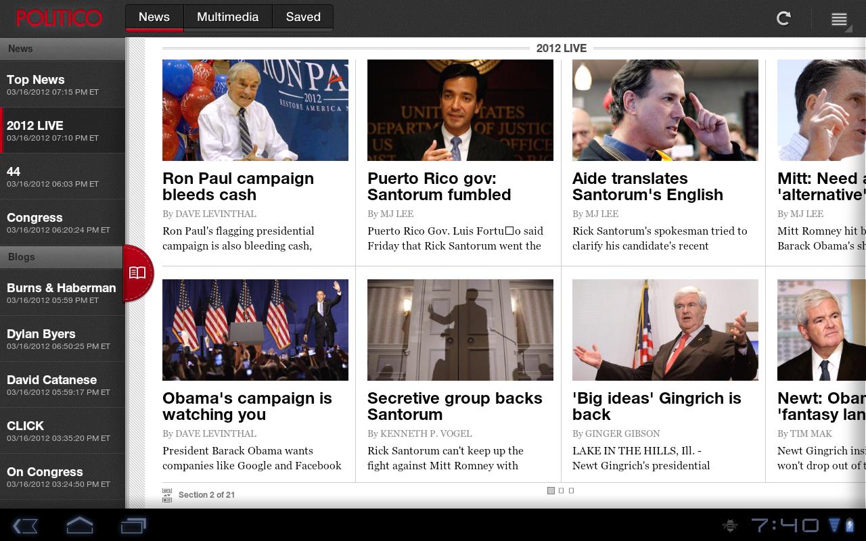Open Dylan Byers blog
Viewport: 866px width, 541px height.
coord(62,339)
